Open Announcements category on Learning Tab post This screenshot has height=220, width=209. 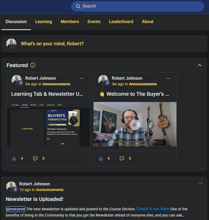pyautogui.click(x=56, y=84)
